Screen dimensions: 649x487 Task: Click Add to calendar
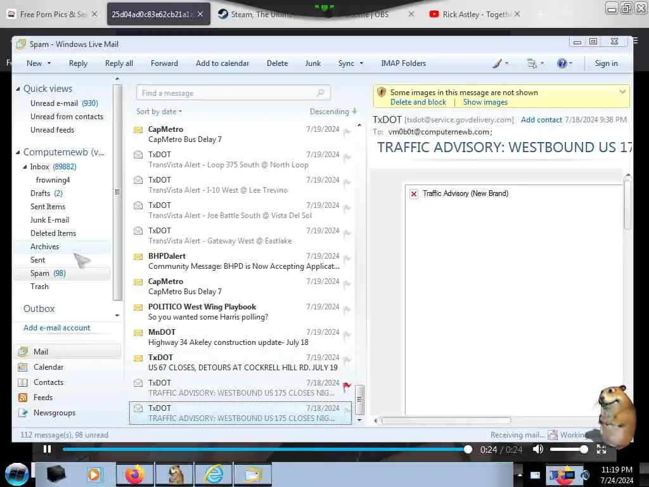coord(222,63)
